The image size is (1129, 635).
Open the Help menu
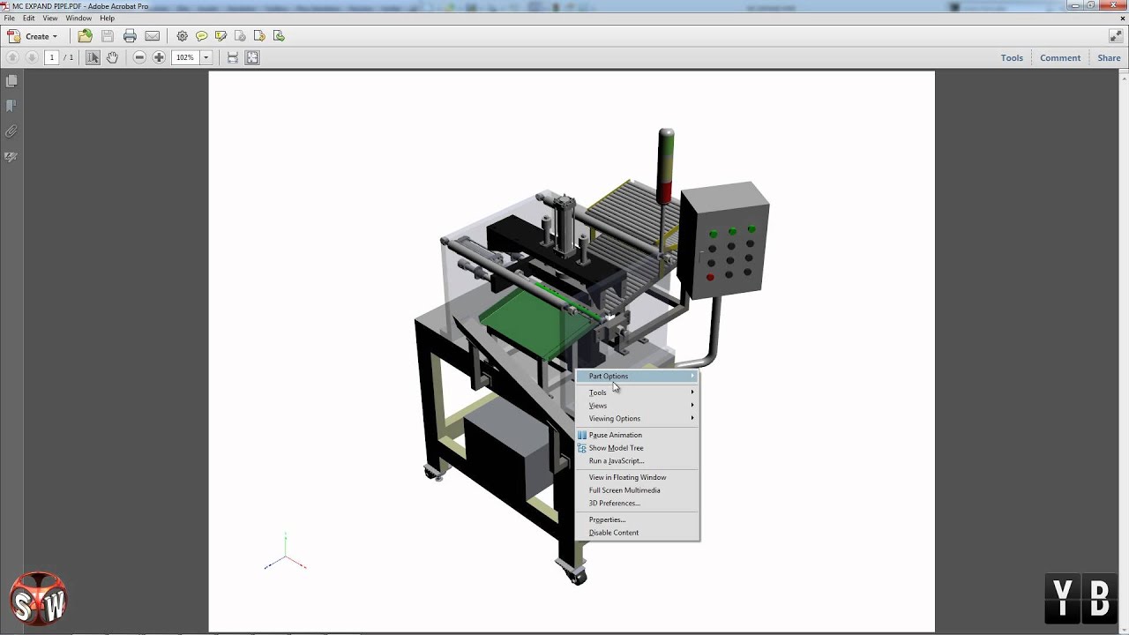point(107,18)
